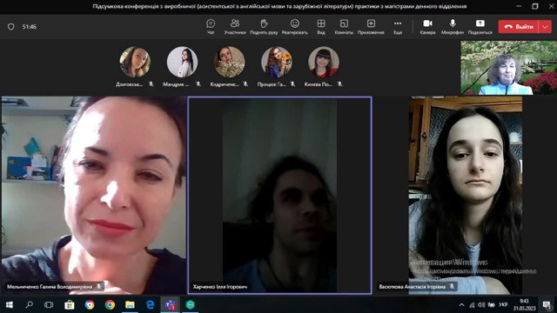Open Windows taskbar search

pyautogui.click(x=30, y=304)
